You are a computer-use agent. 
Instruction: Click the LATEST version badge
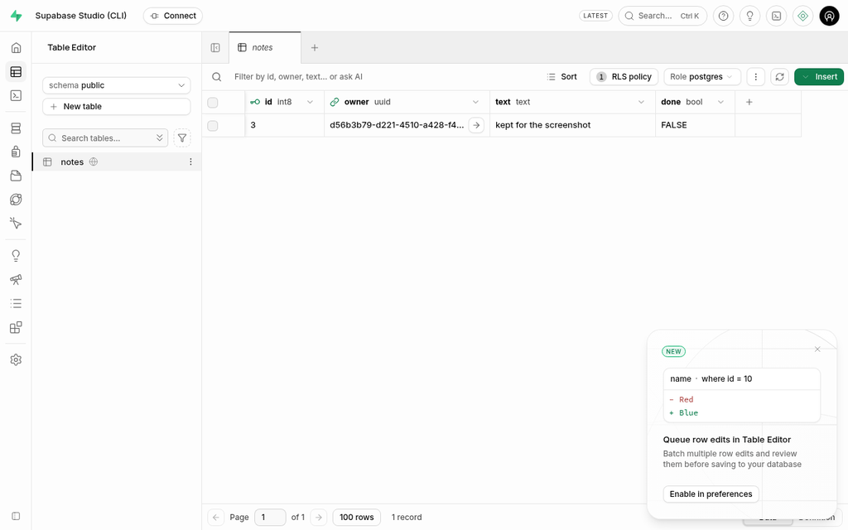pos(595,16)
